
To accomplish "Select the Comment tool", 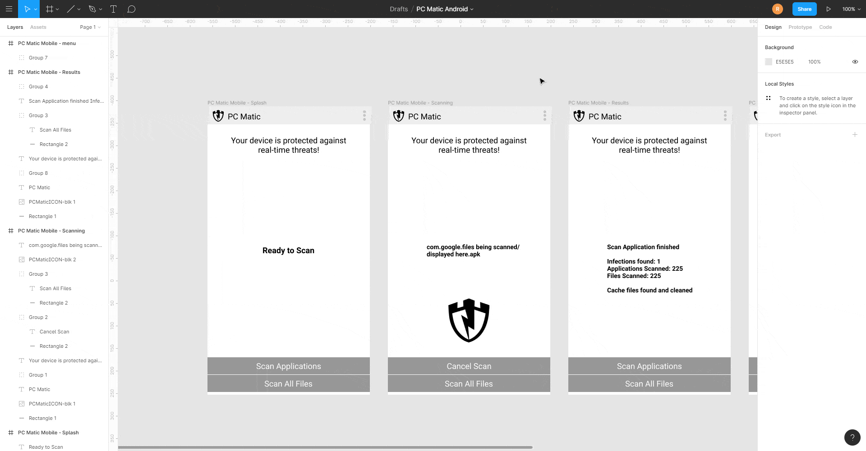I will [x=131, y=9].
